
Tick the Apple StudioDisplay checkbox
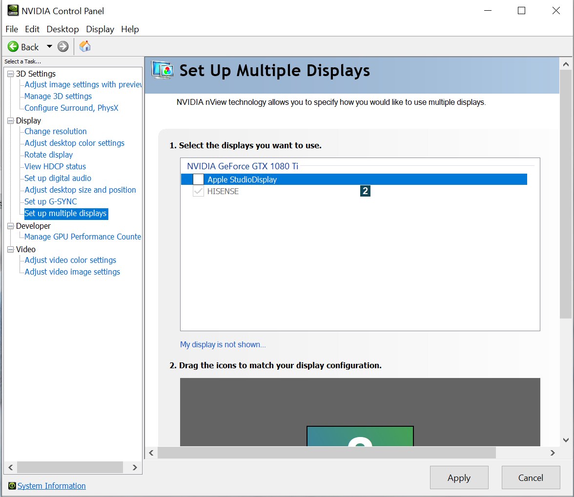click(198, 179)
